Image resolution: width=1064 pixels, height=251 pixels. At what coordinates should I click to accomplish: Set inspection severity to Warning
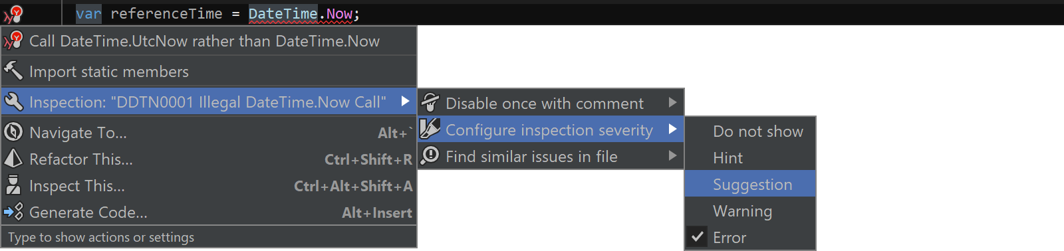click(x=750, y=210)
